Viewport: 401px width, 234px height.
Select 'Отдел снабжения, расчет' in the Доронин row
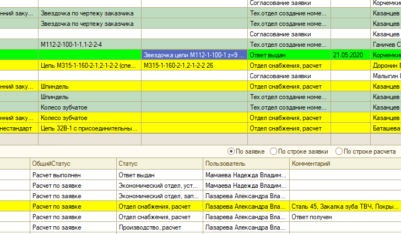289,66
